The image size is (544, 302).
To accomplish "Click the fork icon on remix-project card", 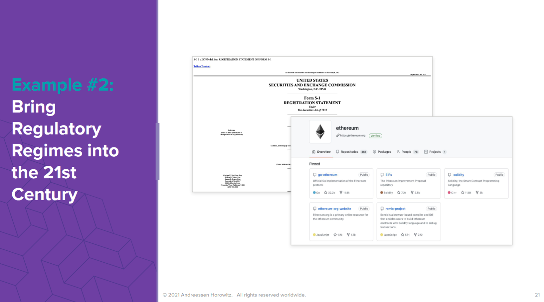I will point(415,235).
